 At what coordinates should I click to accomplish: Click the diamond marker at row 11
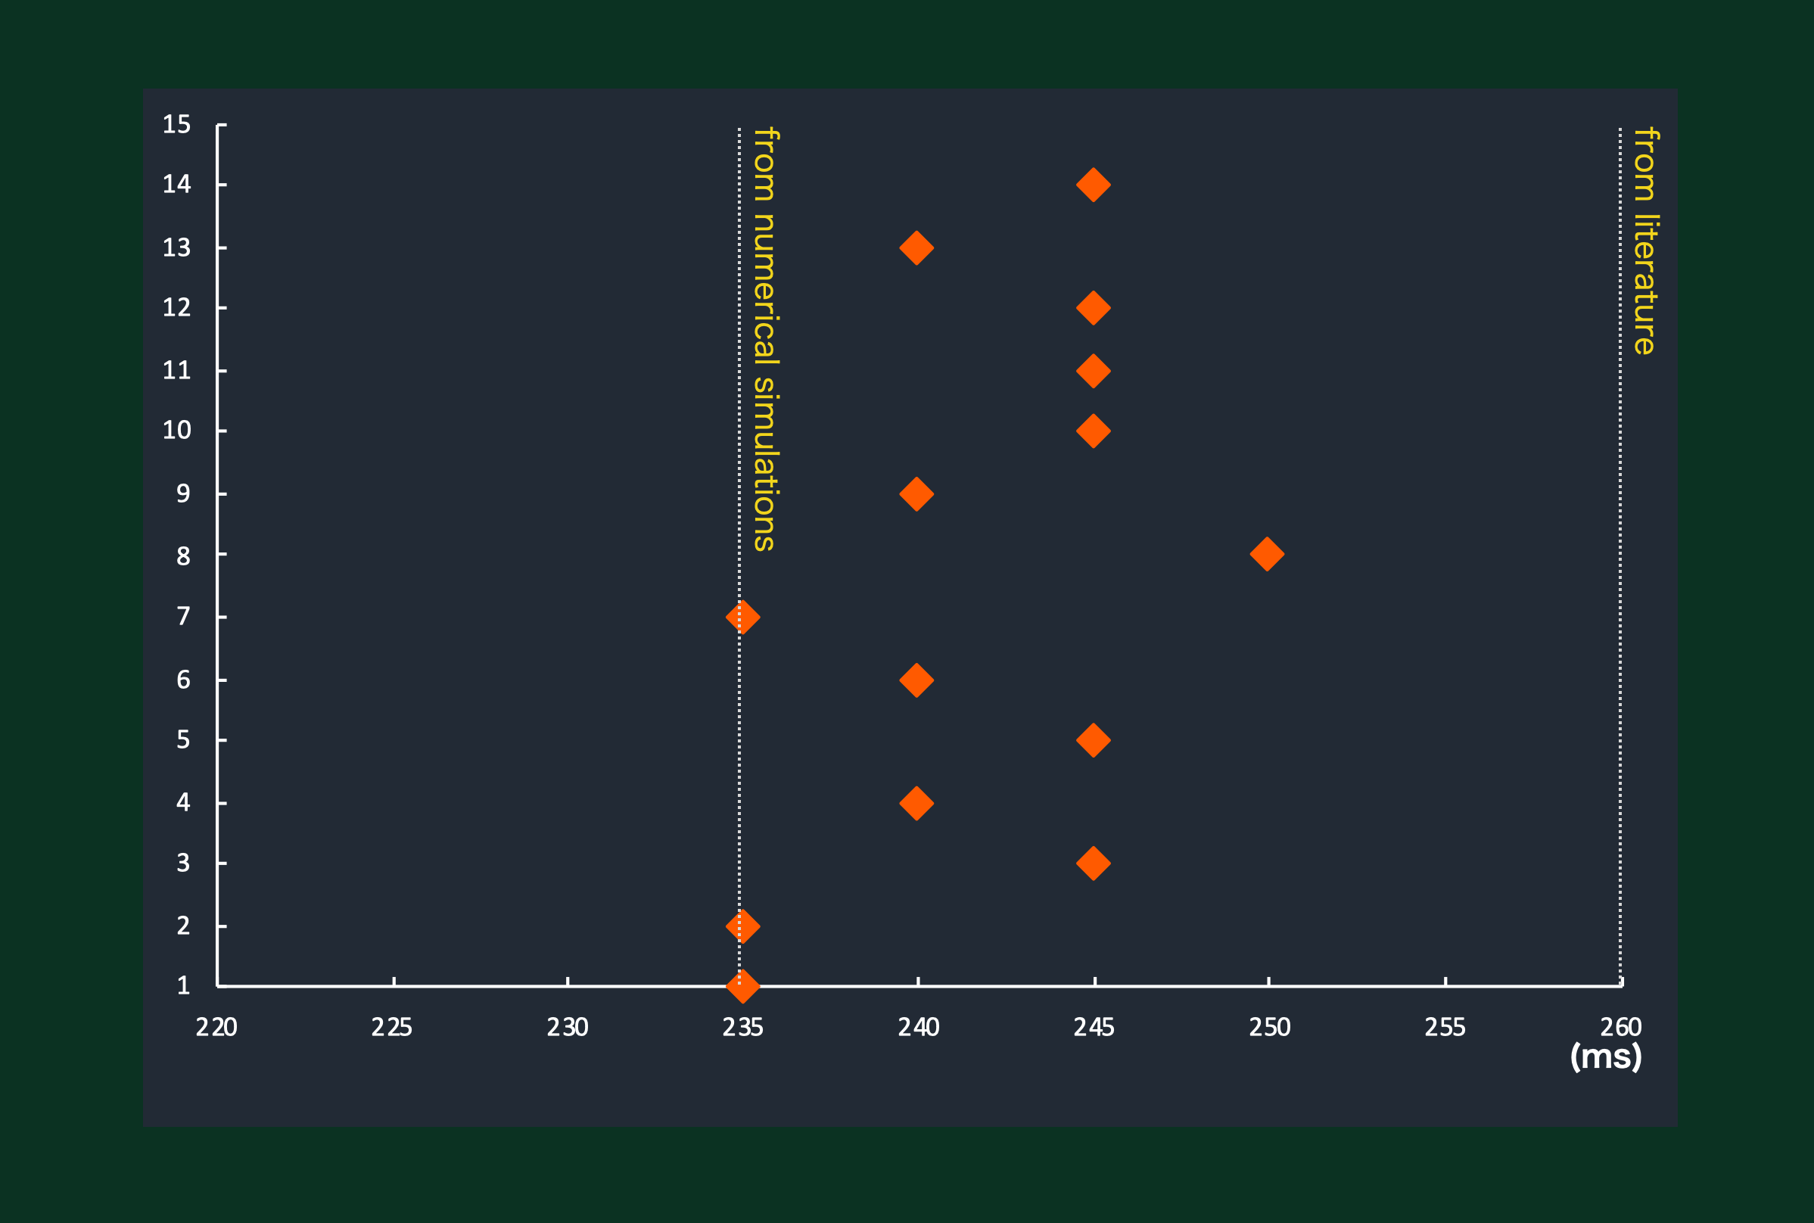click(1093, 372)
